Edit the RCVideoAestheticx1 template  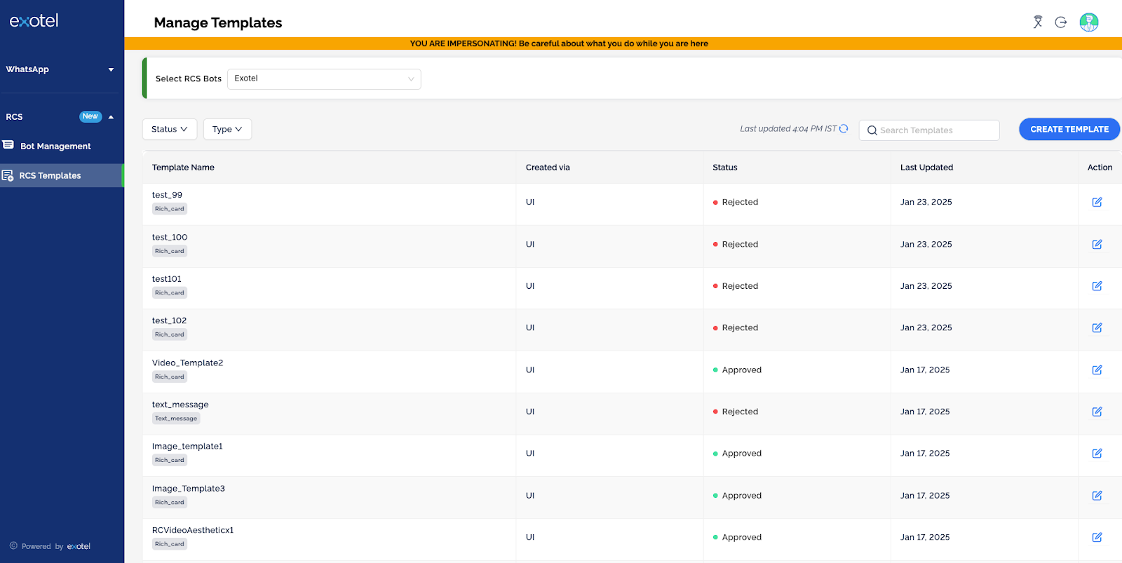coord(1097,537)
